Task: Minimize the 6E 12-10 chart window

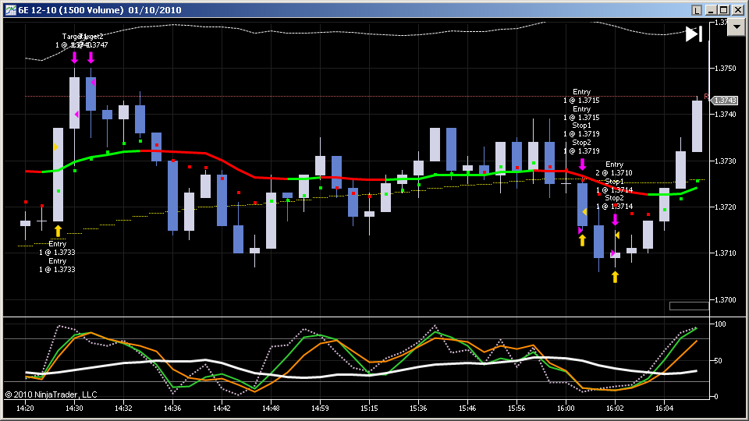Action: [712, 10]
